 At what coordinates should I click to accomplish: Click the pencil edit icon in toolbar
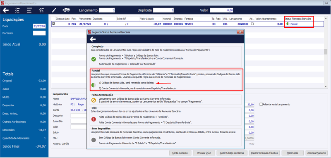(x=54, y=10)
